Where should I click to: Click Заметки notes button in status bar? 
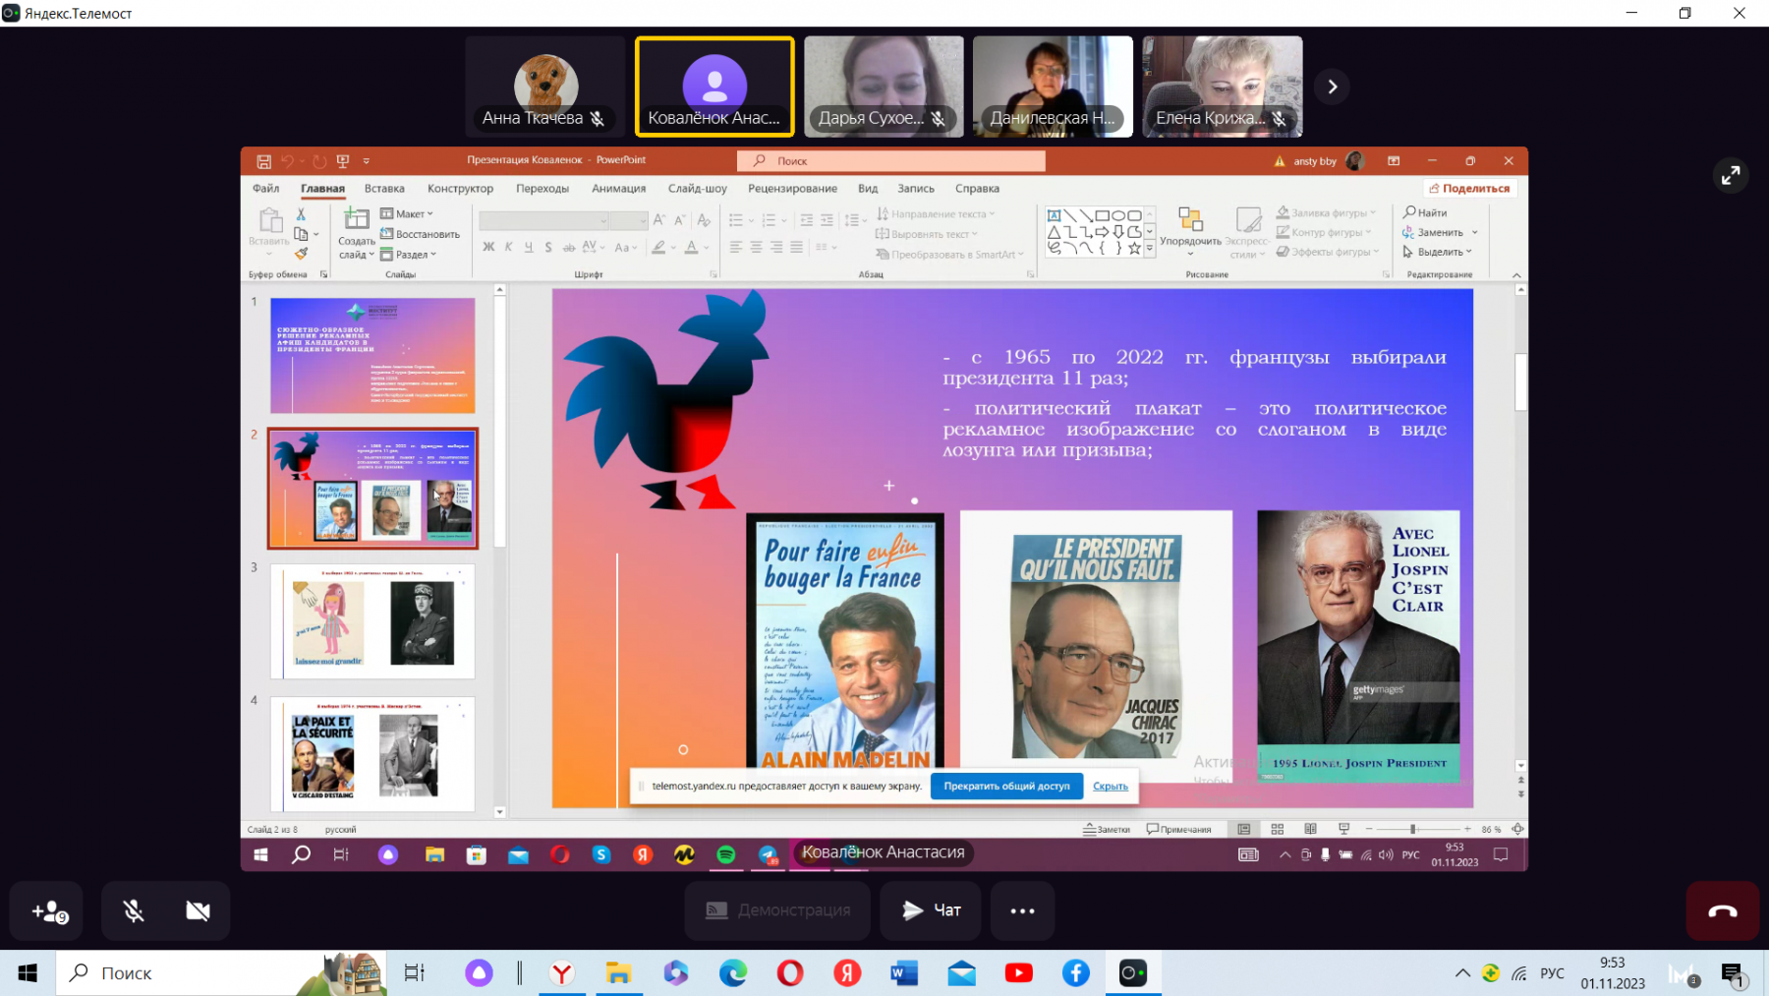click(1107, 830)
